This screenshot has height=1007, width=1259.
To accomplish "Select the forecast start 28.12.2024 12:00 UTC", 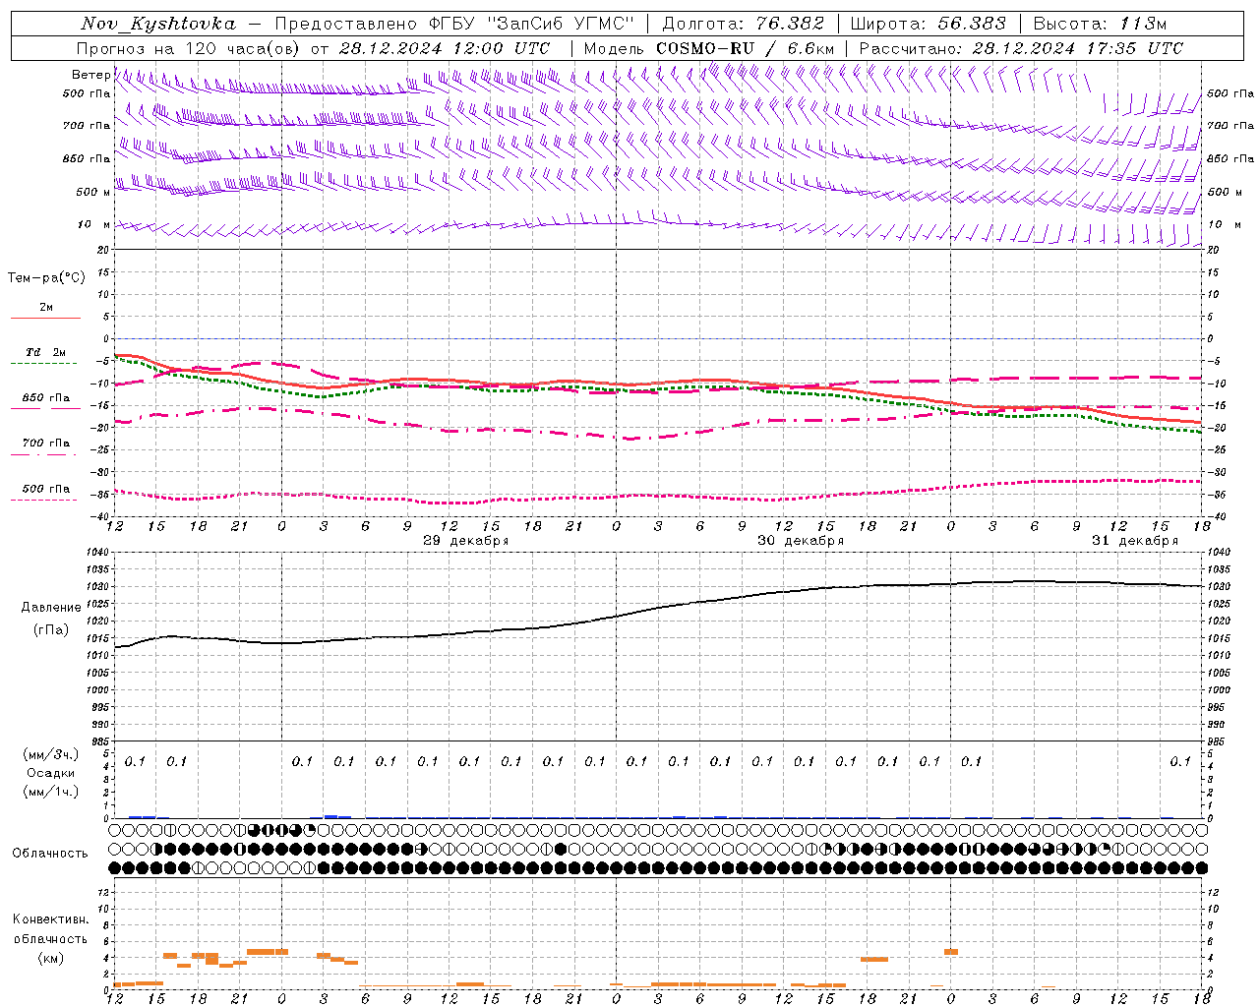I will (x=445, y=48).
